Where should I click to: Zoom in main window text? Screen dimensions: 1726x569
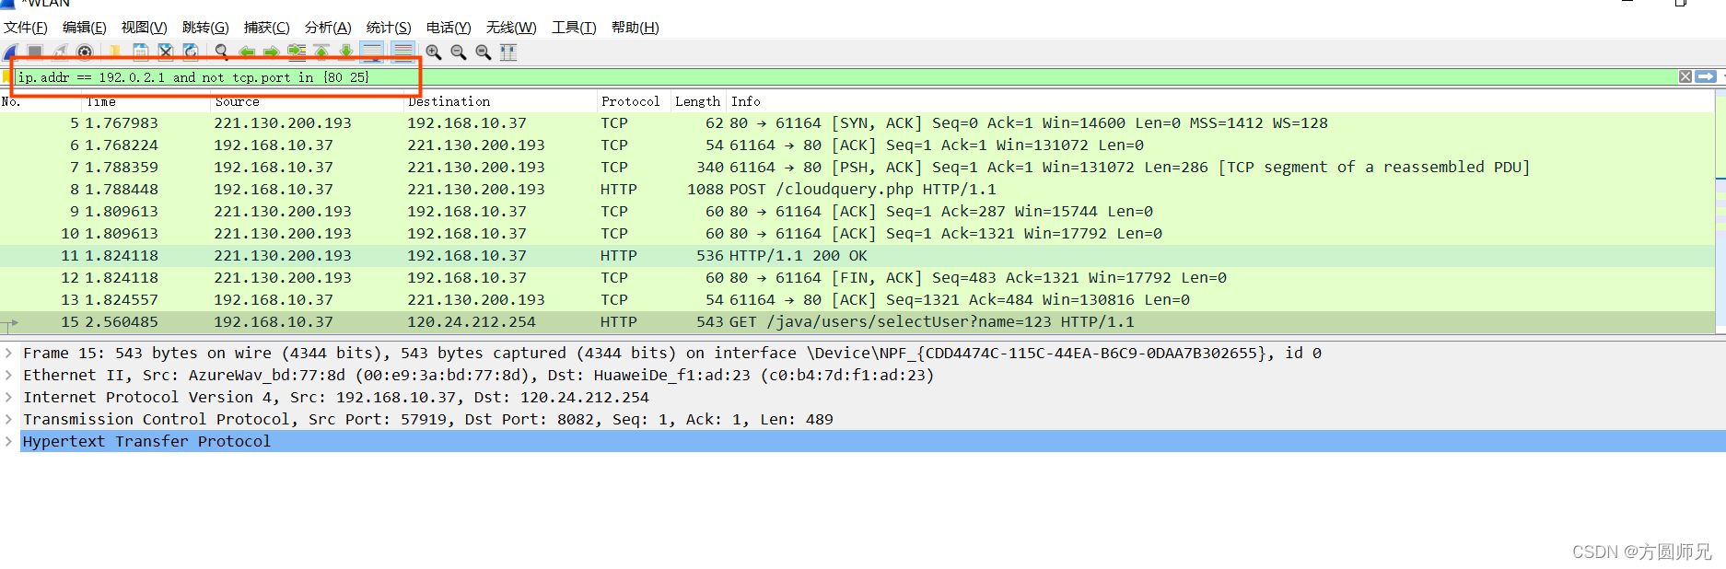[434, 52]
